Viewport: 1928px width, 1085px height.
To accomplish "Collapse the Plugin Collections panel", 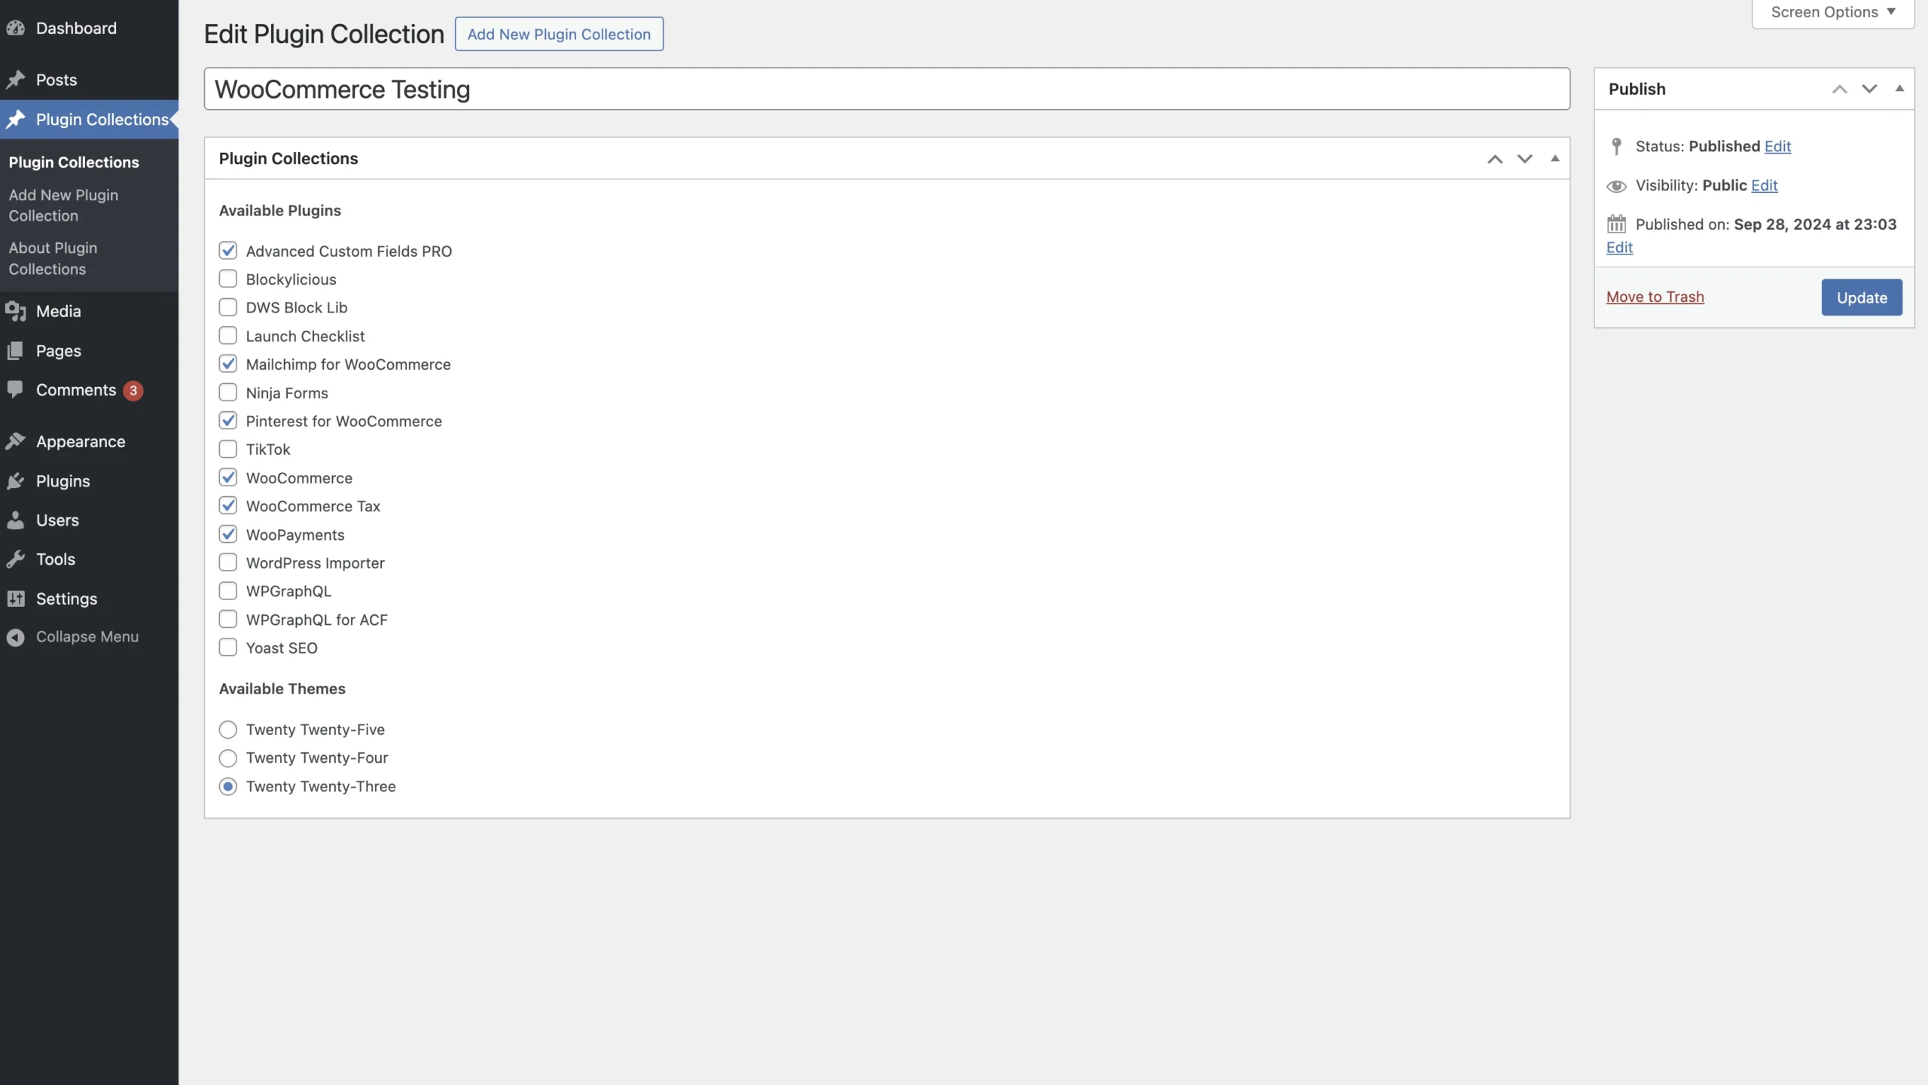I will [x=1555, y=159].
